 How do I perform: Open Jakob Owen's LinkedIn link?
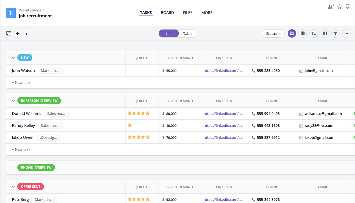(x=224, y=137)
